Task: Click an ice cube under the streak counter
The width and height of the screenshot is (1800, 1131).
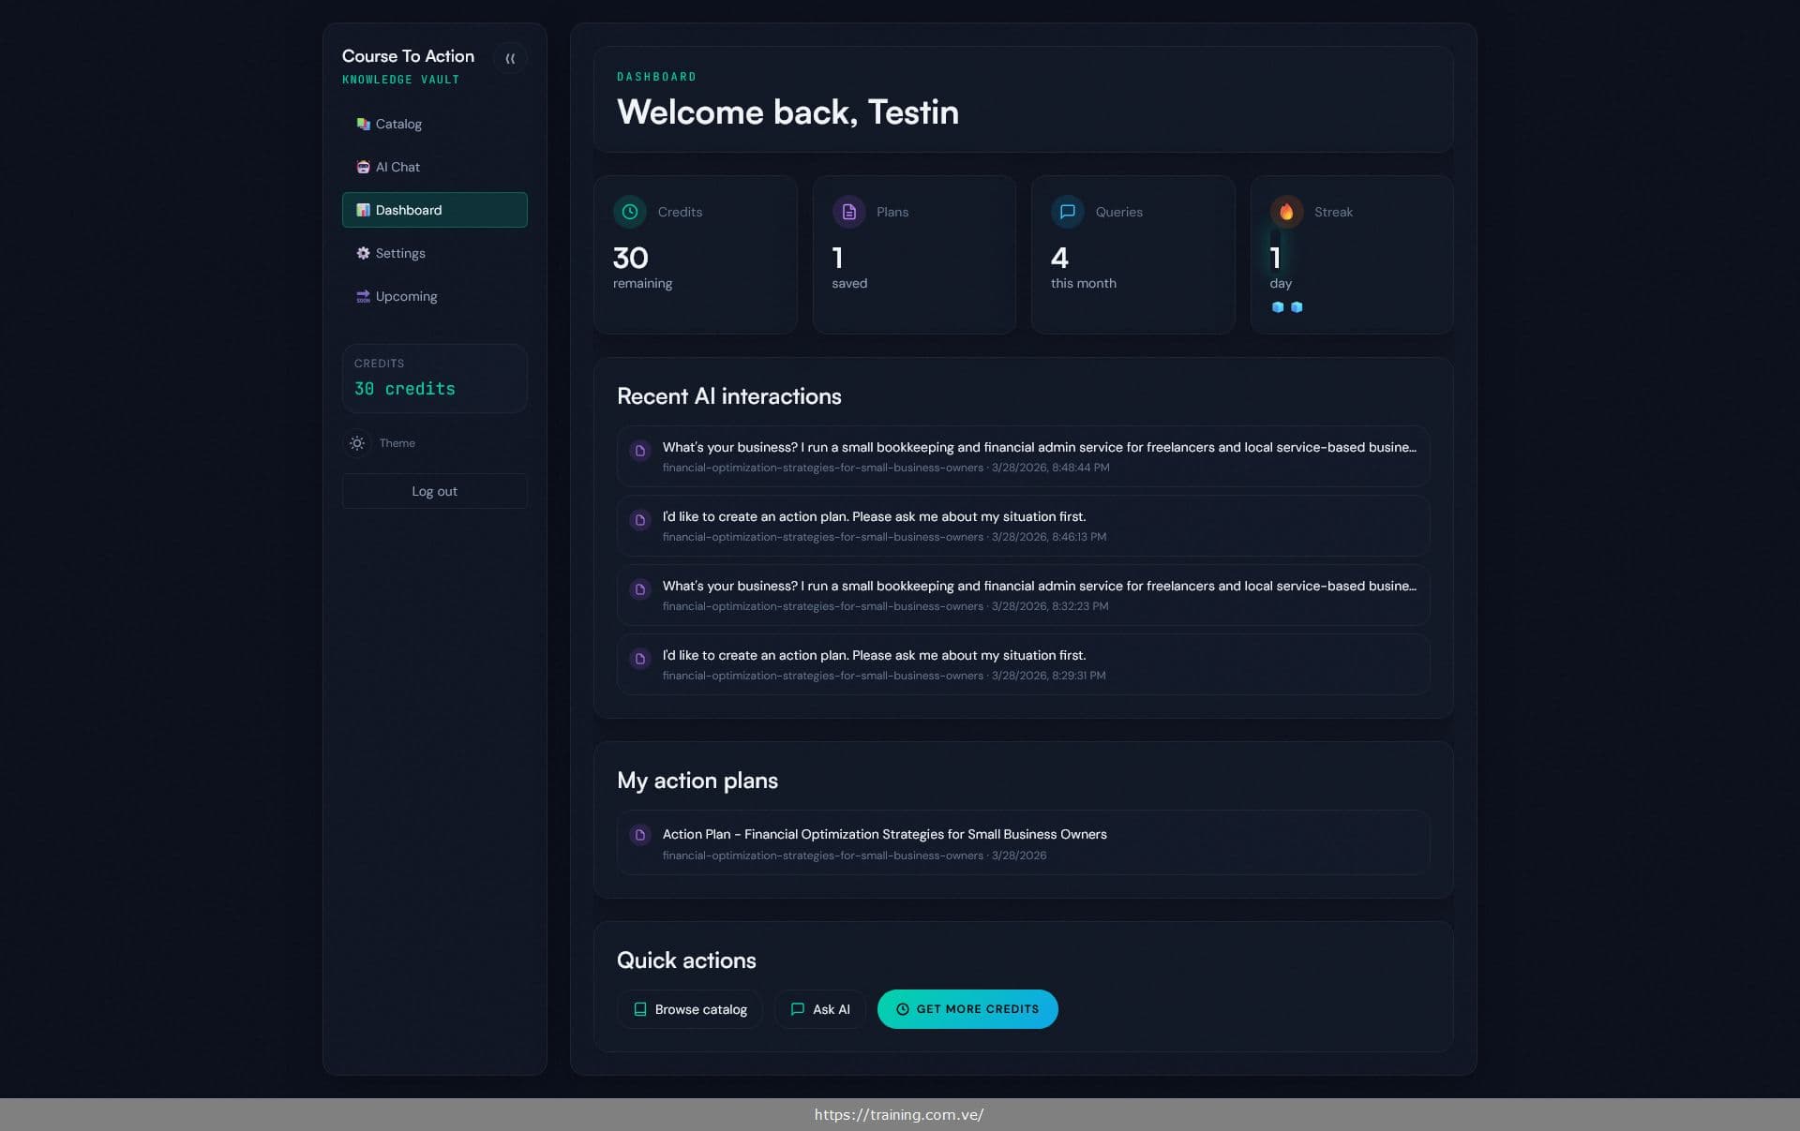Action: 1279,306
